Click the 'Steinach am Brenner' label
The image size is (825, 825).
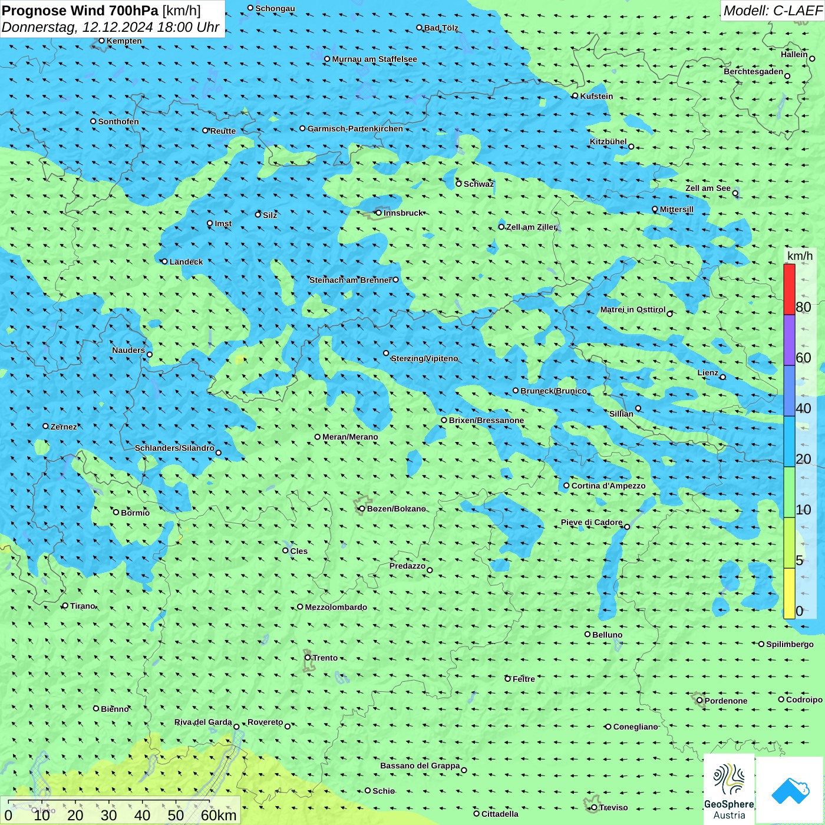click(350, 280)
